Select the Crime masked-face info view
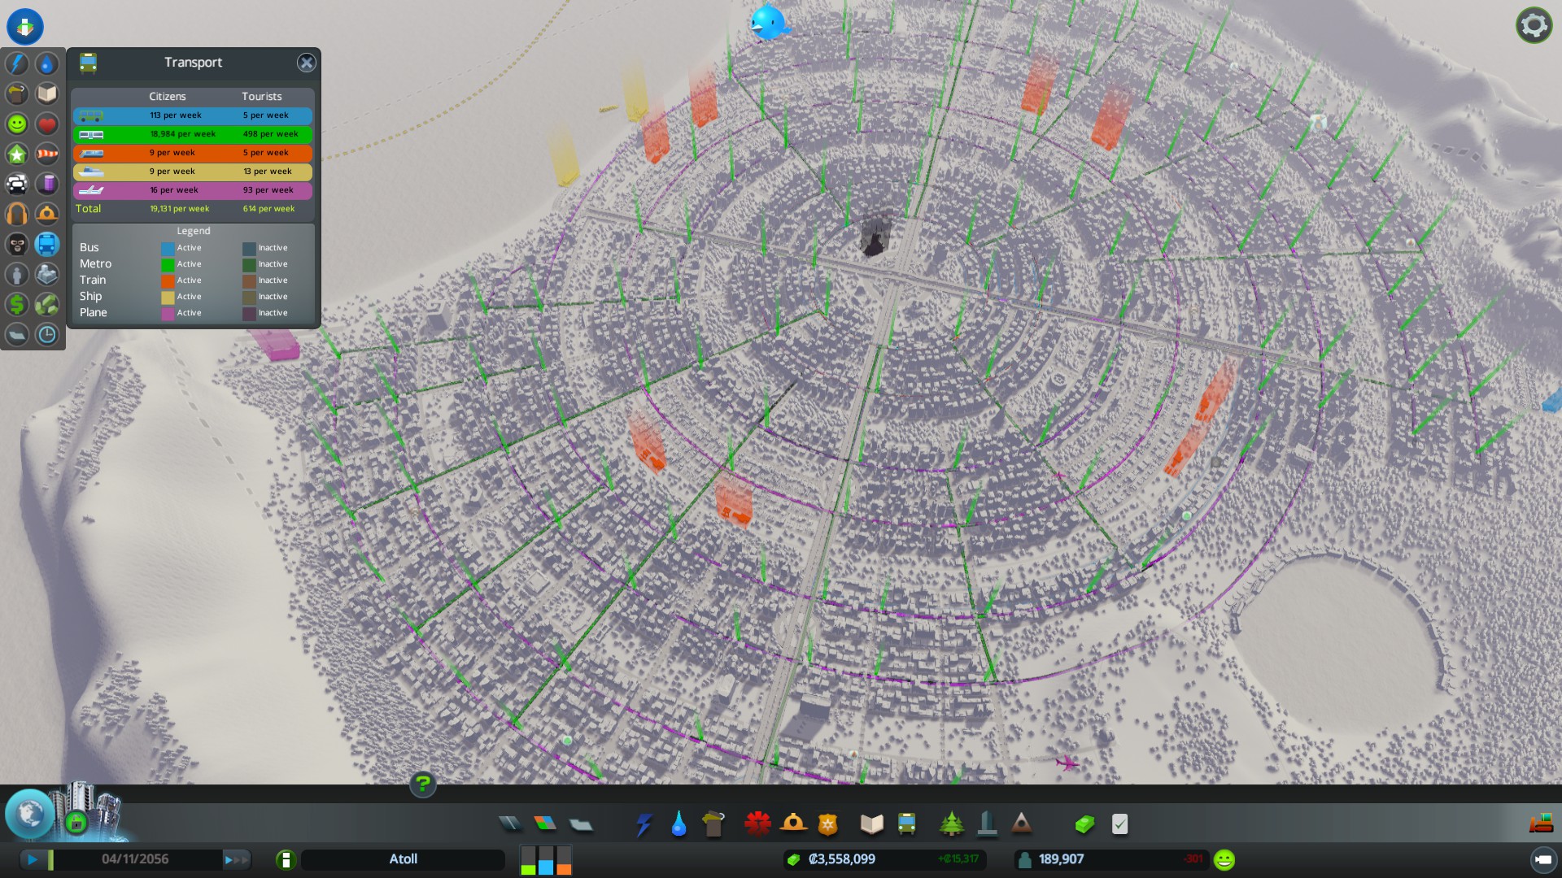This screenshot has height=878, width=1562. [x=17, y=244]
